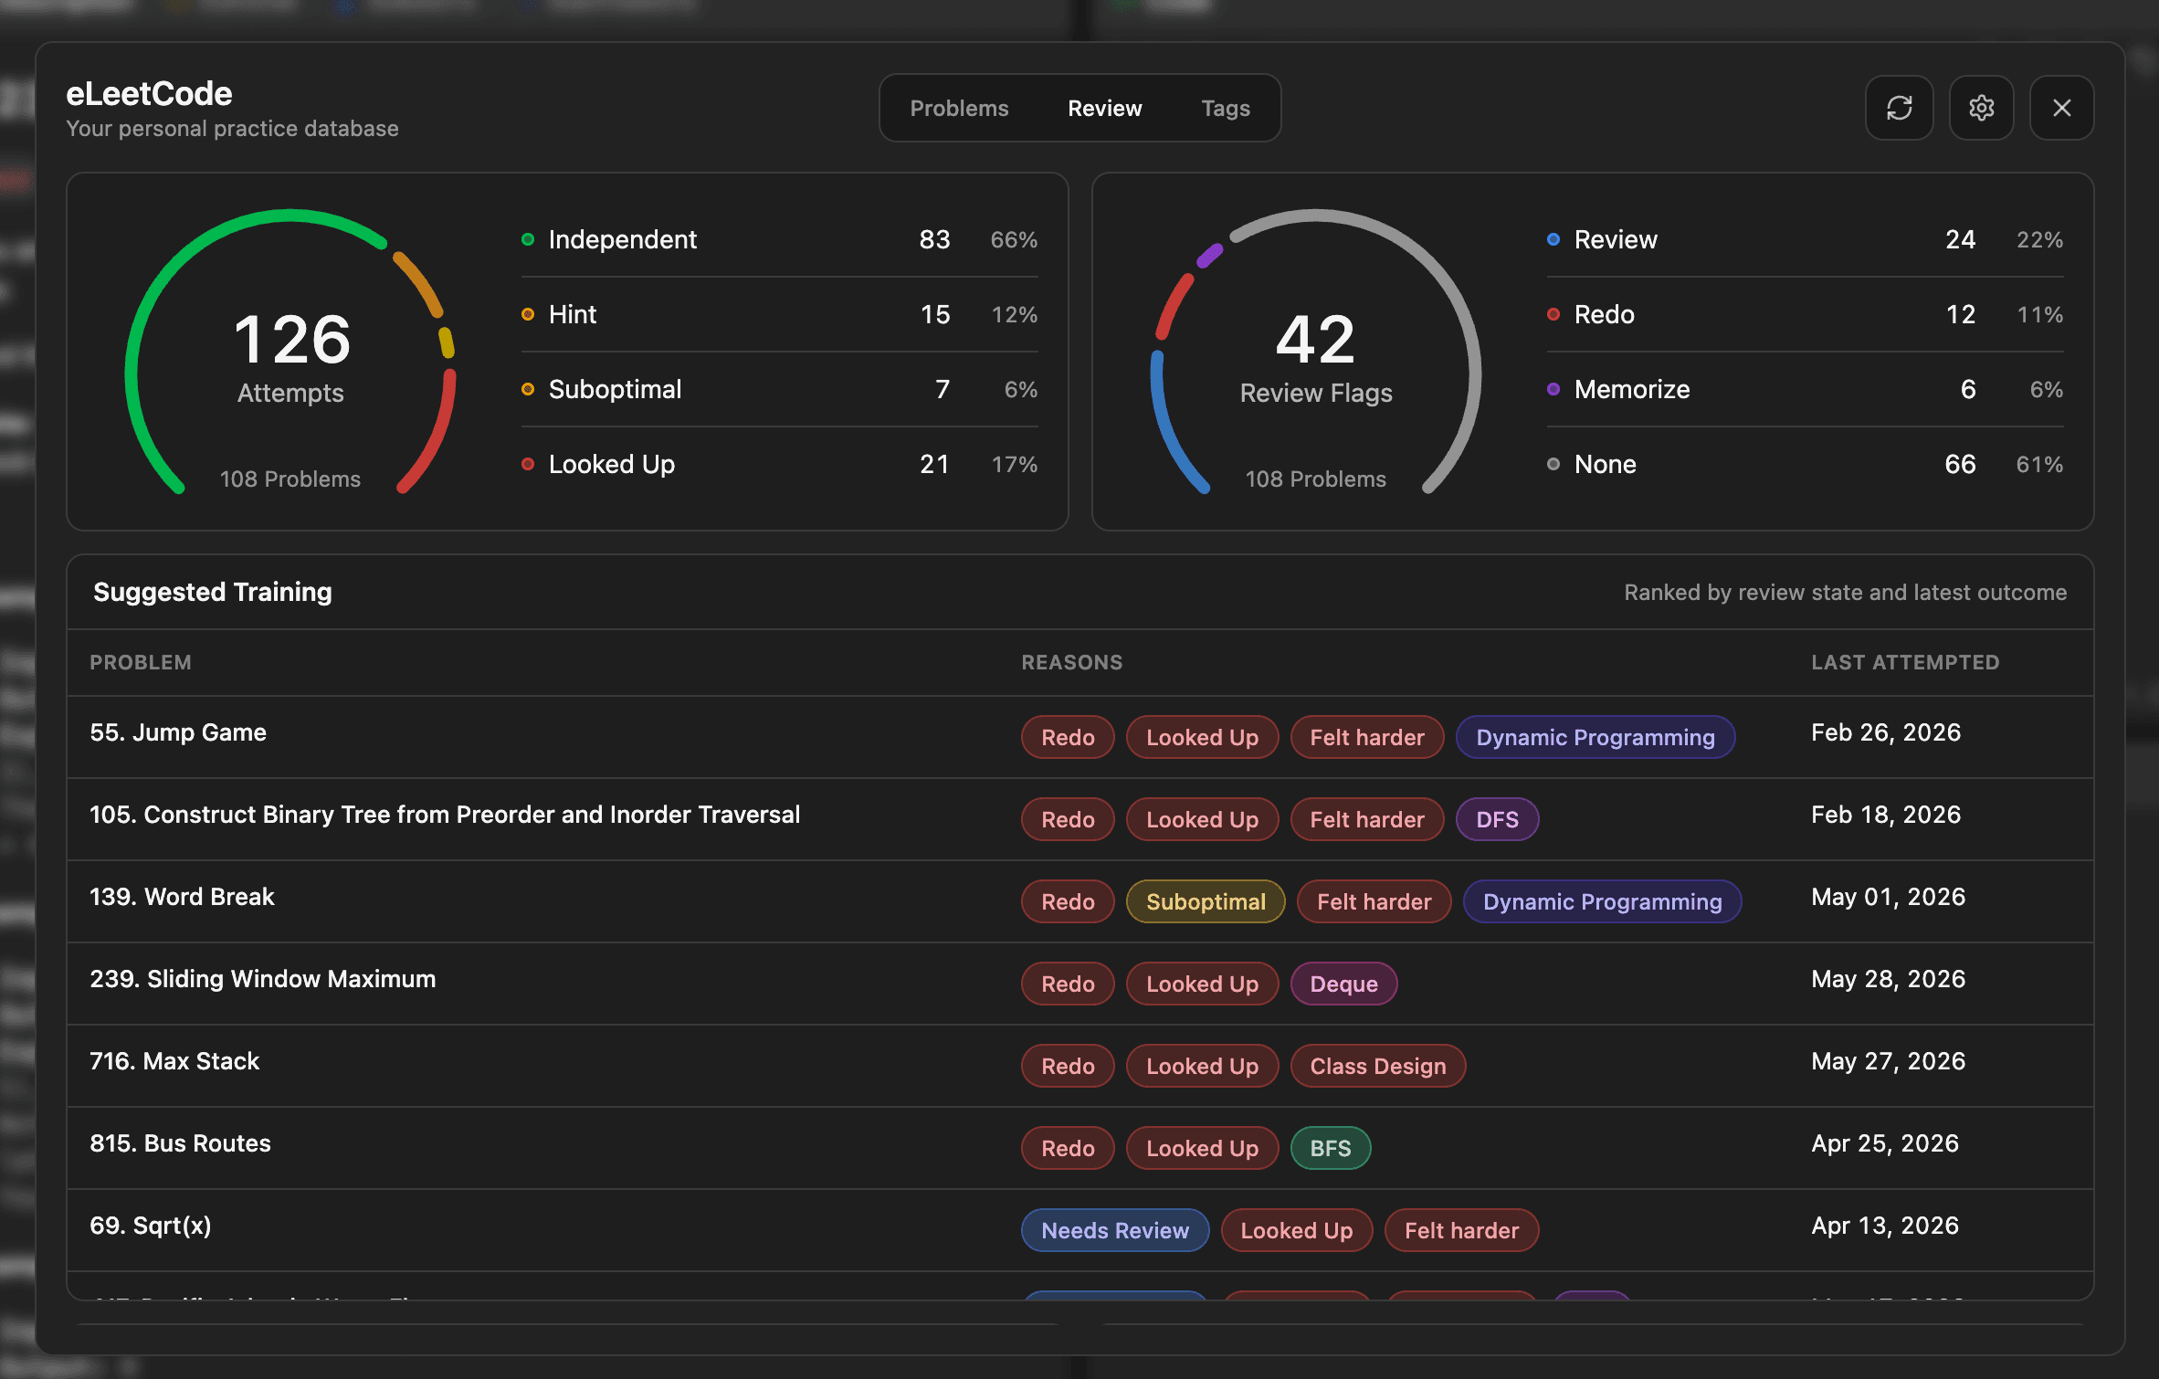The image size is (2159, 1379).
Task: Click the DFS tag pill
Action: tap(1497, 819)
